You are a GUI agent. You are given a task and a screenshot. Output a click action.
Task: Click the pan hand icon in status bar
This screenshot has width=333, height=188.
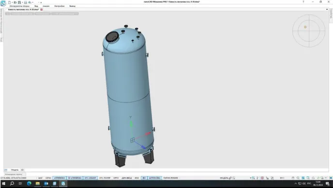point(293,178)
